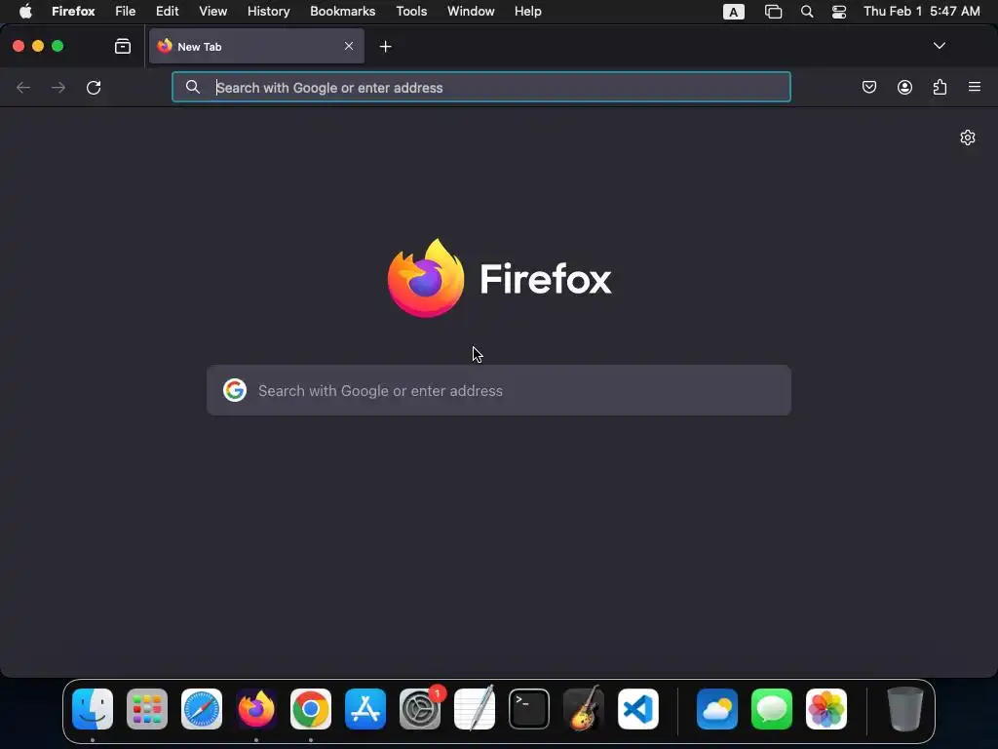Launch Google Chrome from the Dock
The height and width of the screenshot is (749, 998).
pos(311,709)
